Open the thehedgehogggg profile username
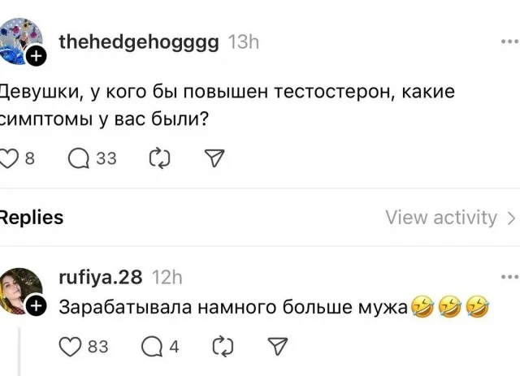 click(x=138, y=42)
